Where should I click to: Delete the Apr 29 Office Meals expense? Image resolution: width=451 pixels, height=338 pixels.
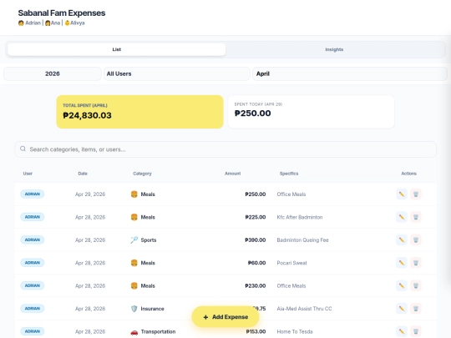click(x=416, y=194)
